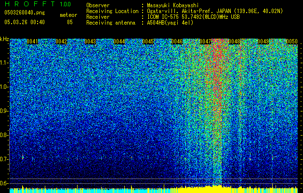Image resolution: width=303 pixels, height=193 pixels.
Task: Click the Observer field label
Action: click(98, 5)
